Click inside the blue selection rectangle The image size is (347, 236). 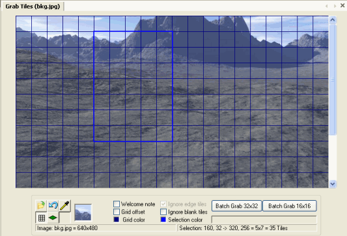coord(133,87)
